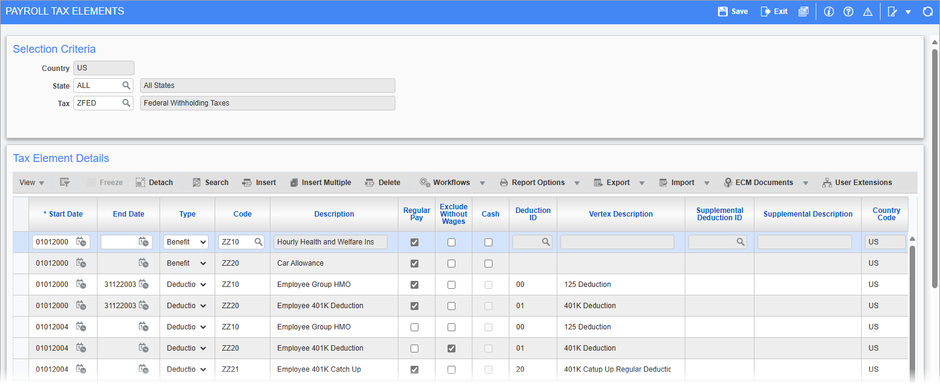Detach the Tax Element Details grid
The image size is (940, 384).
tap(154, 182)
